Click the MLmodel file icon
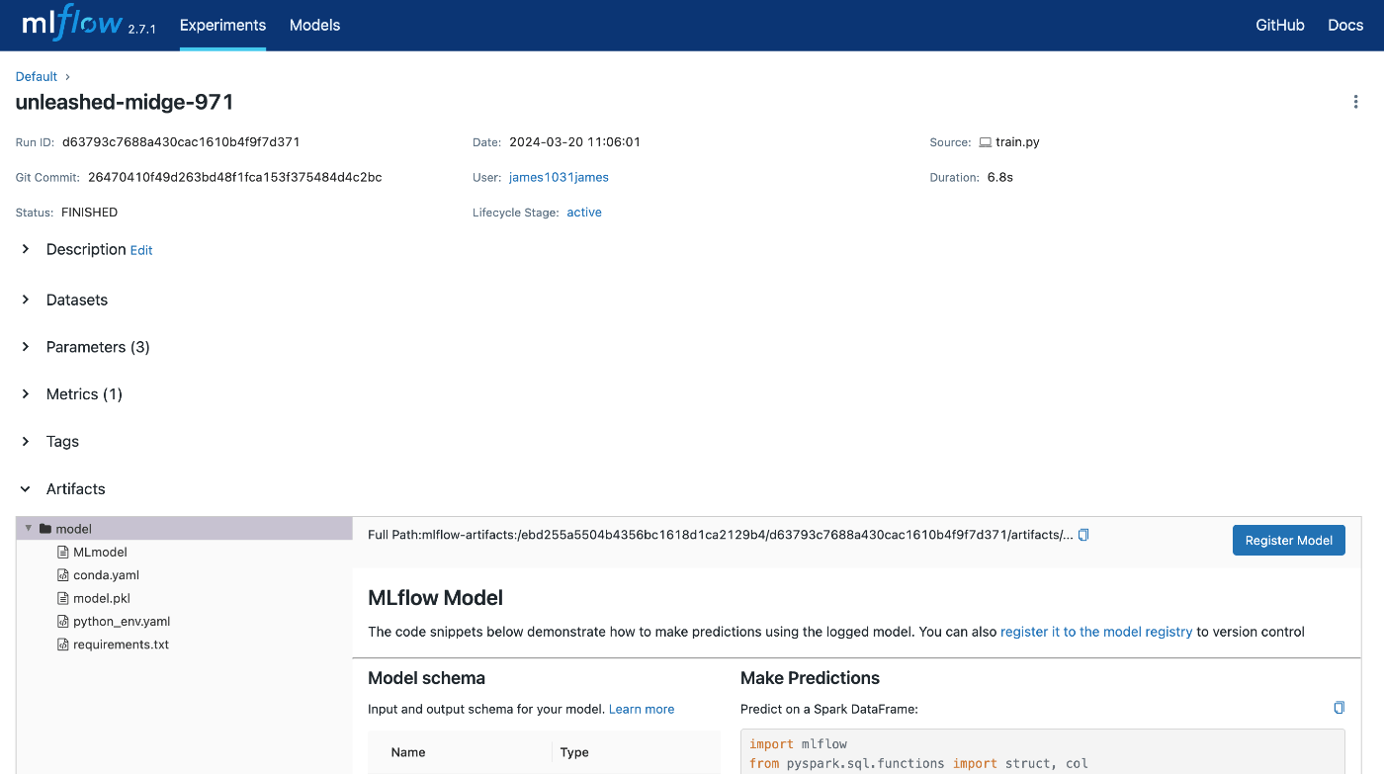The height and width of the screenshot is (774, 1384). click(x=64, y=553)
